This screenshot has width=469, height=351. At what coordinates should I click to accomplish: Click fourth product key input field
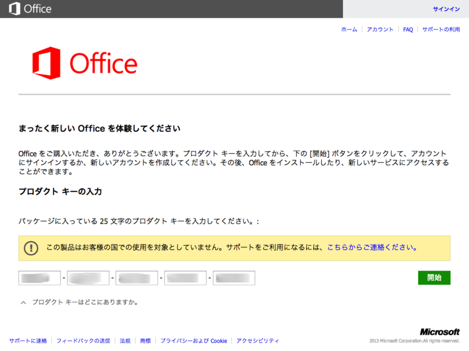[185, 278]
